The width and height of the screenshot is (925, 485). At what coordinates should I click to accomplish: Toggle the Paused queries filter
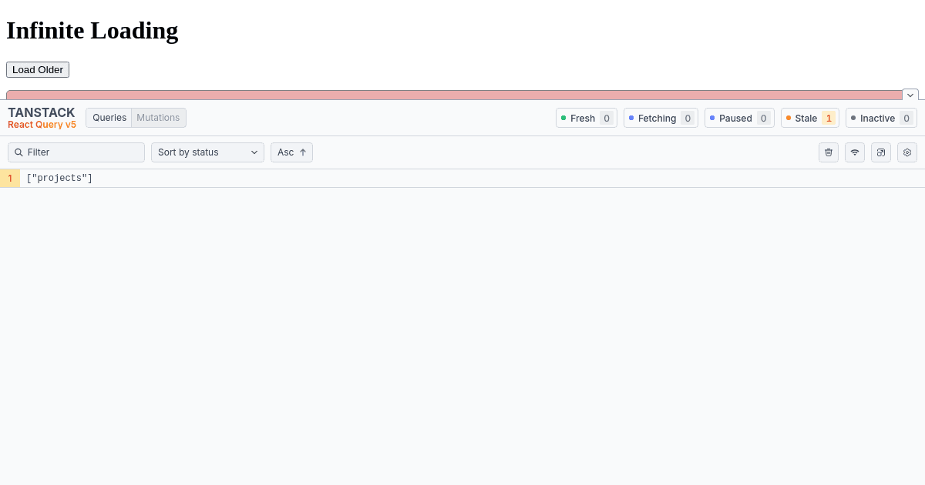click(739, 118)
